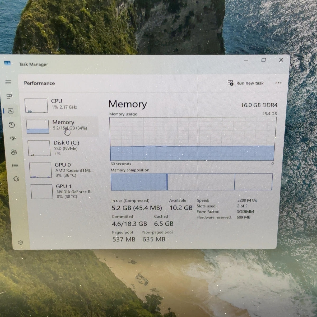Click the Memory usage graph
This screenshot has width=317, height=317.
[193, 139]
